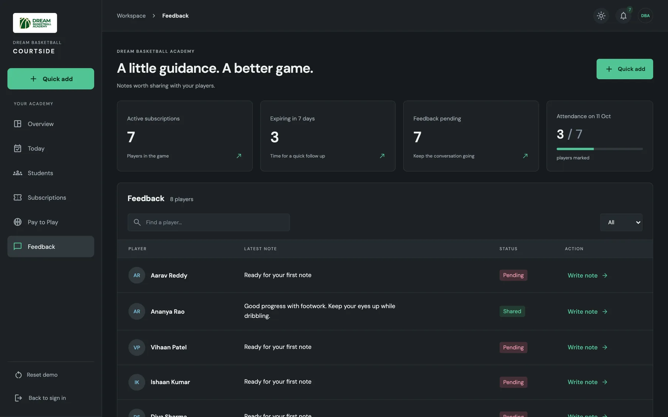Write note for Aarav Reddy
The width and height of the screenshot is (668, 417).
(x=587, y=275)
